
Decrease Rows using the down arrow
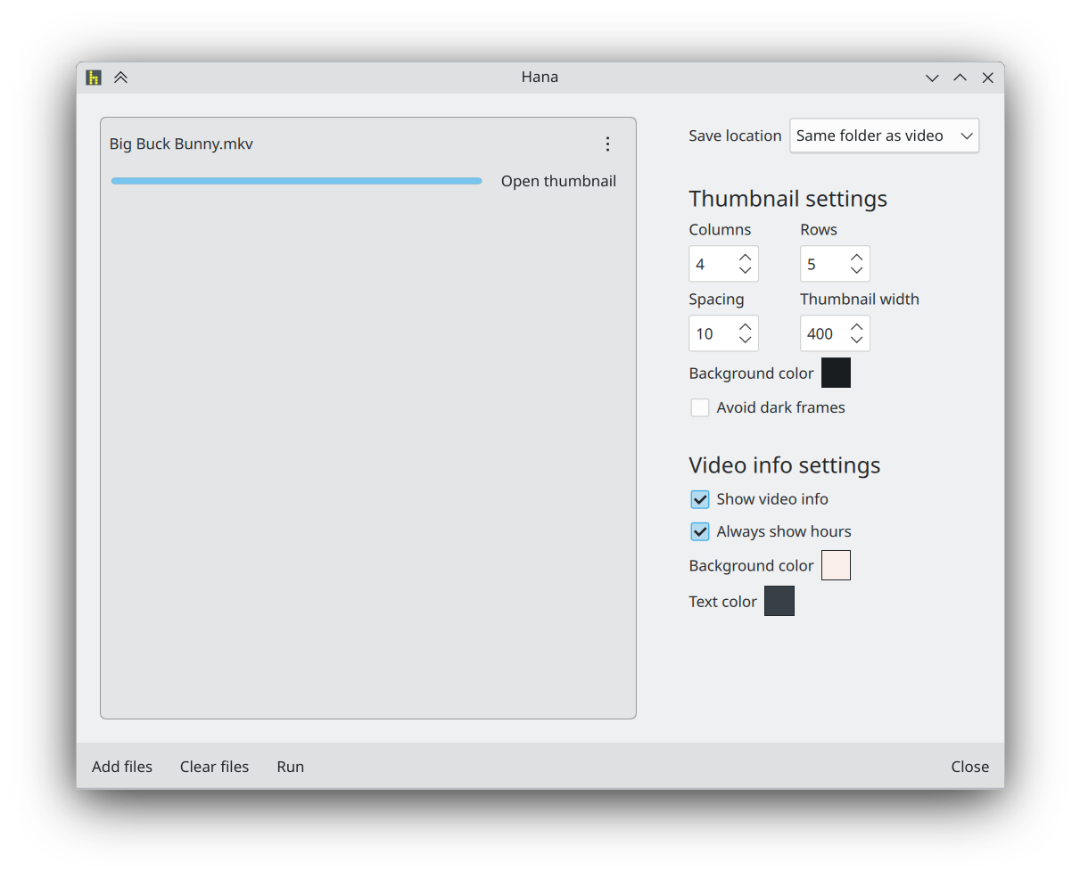click(x=857, y=270)
